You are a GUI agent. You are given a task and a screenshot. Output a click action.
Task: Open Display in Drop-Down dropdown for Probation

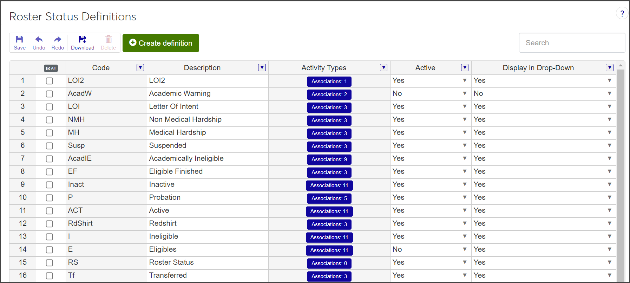click(x=610, y=197)
